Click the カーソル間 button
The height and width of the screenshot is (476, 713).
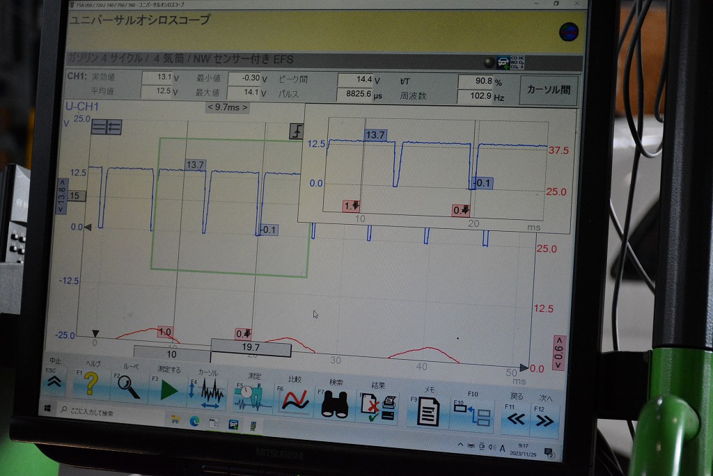(549, 90)
